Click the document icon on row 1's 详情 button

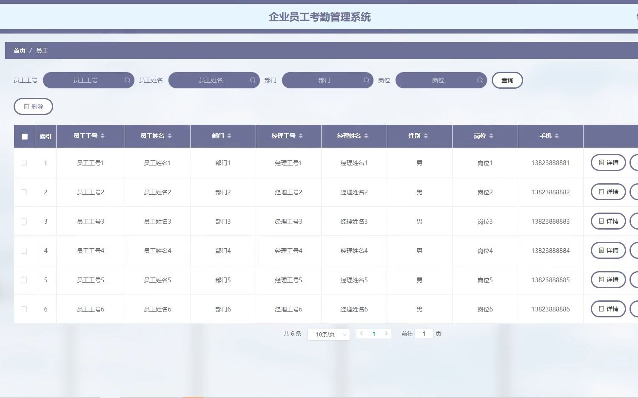(602, 163)
